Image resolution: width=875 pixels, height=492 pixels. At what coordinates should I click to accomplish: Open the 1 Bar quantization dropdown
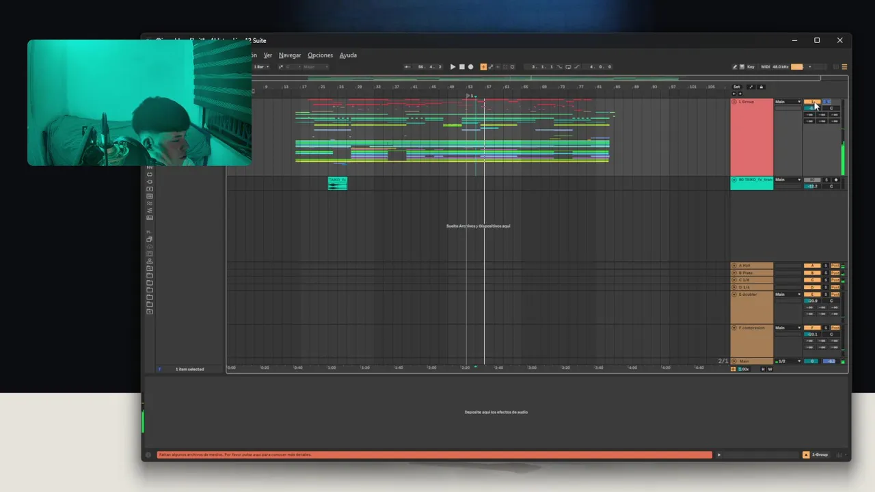click(x=261, y=67)
